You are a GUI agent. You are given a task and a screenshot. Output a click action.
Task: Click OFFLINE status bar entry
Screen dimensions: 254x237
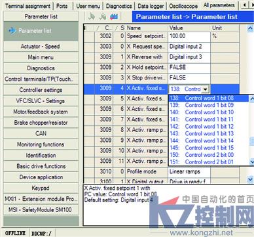[x=15, y=233]
